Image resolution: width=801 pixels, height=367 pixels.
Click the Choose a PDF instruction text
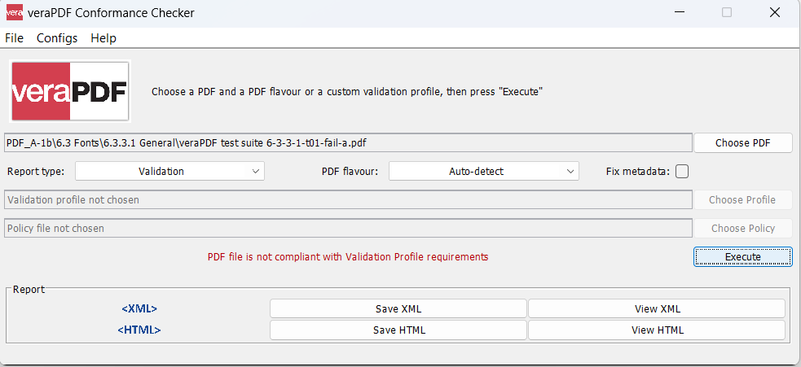pyautogui.click(x=347, y=92)
